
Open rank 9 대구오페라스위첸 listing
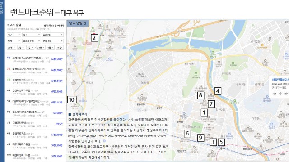click(x=35, y=146)
